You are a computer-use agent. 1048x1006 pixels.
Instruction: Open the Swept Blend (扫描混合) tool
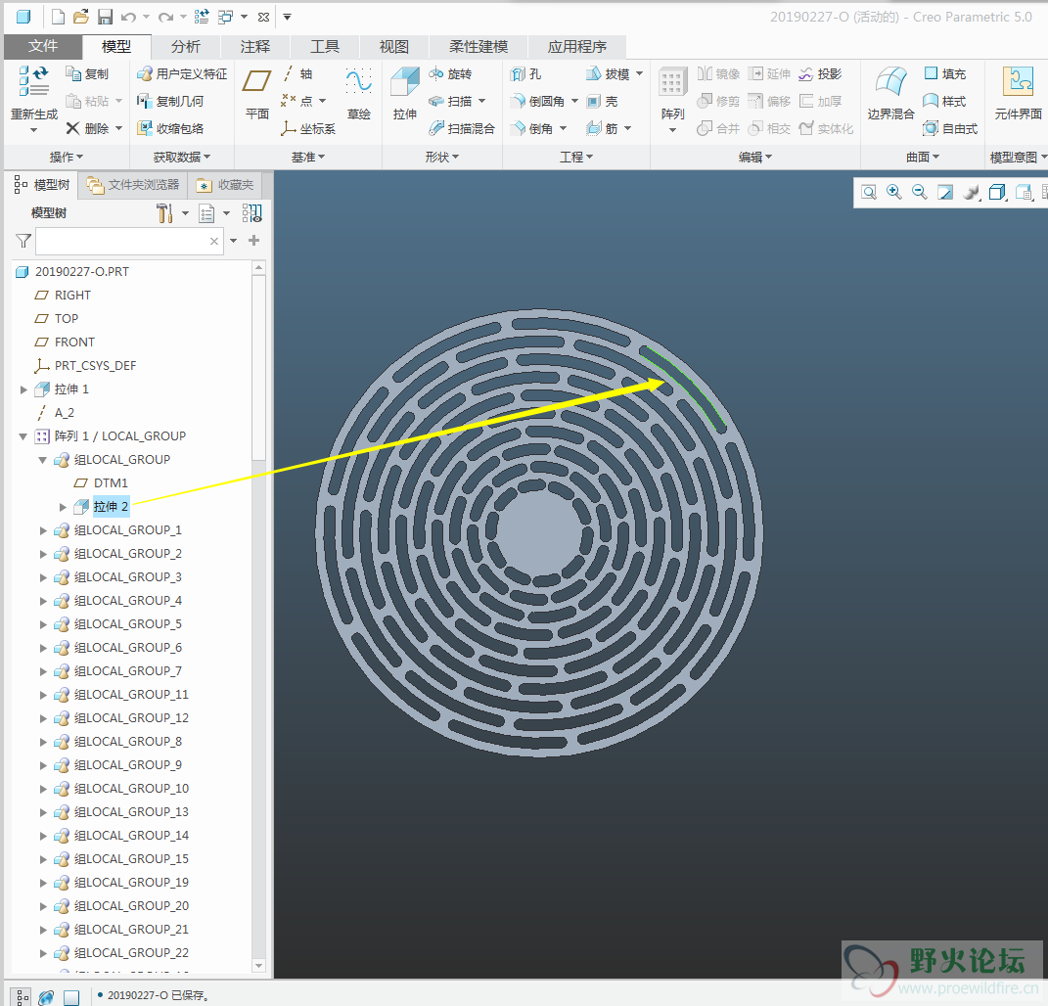(x=462, y=128)
